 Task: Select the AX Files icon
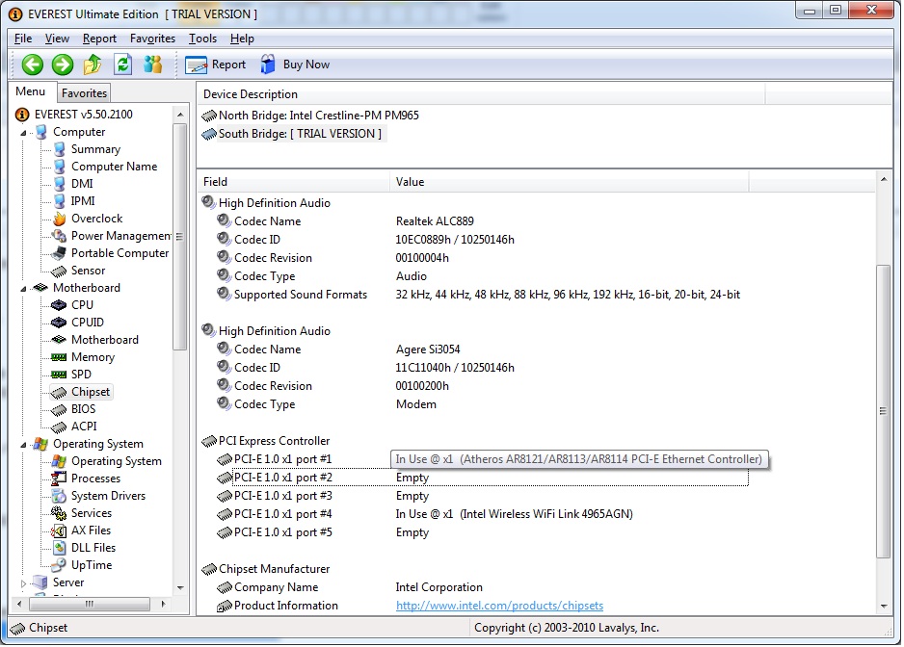[x=59, y=531]
